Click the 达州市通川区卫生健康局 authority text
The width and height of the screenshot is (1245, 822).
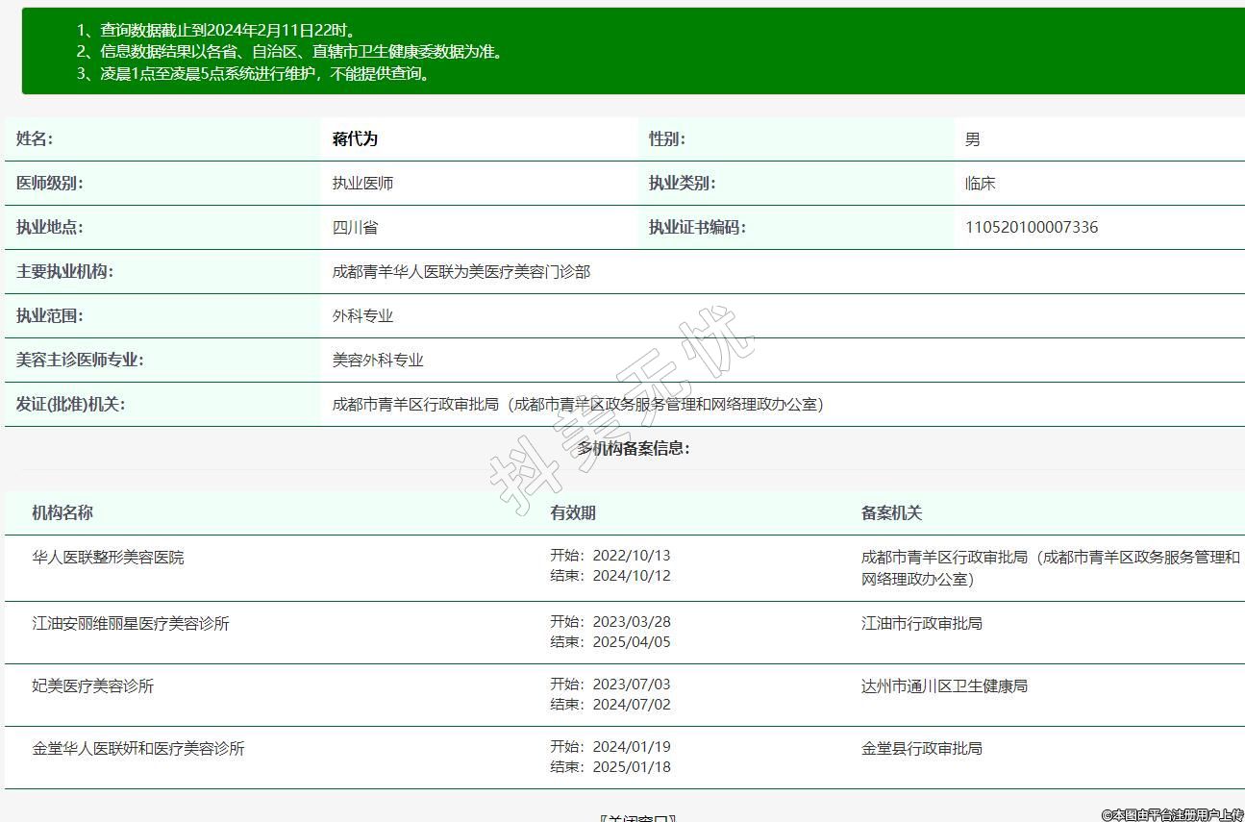[x=944, y=686]
